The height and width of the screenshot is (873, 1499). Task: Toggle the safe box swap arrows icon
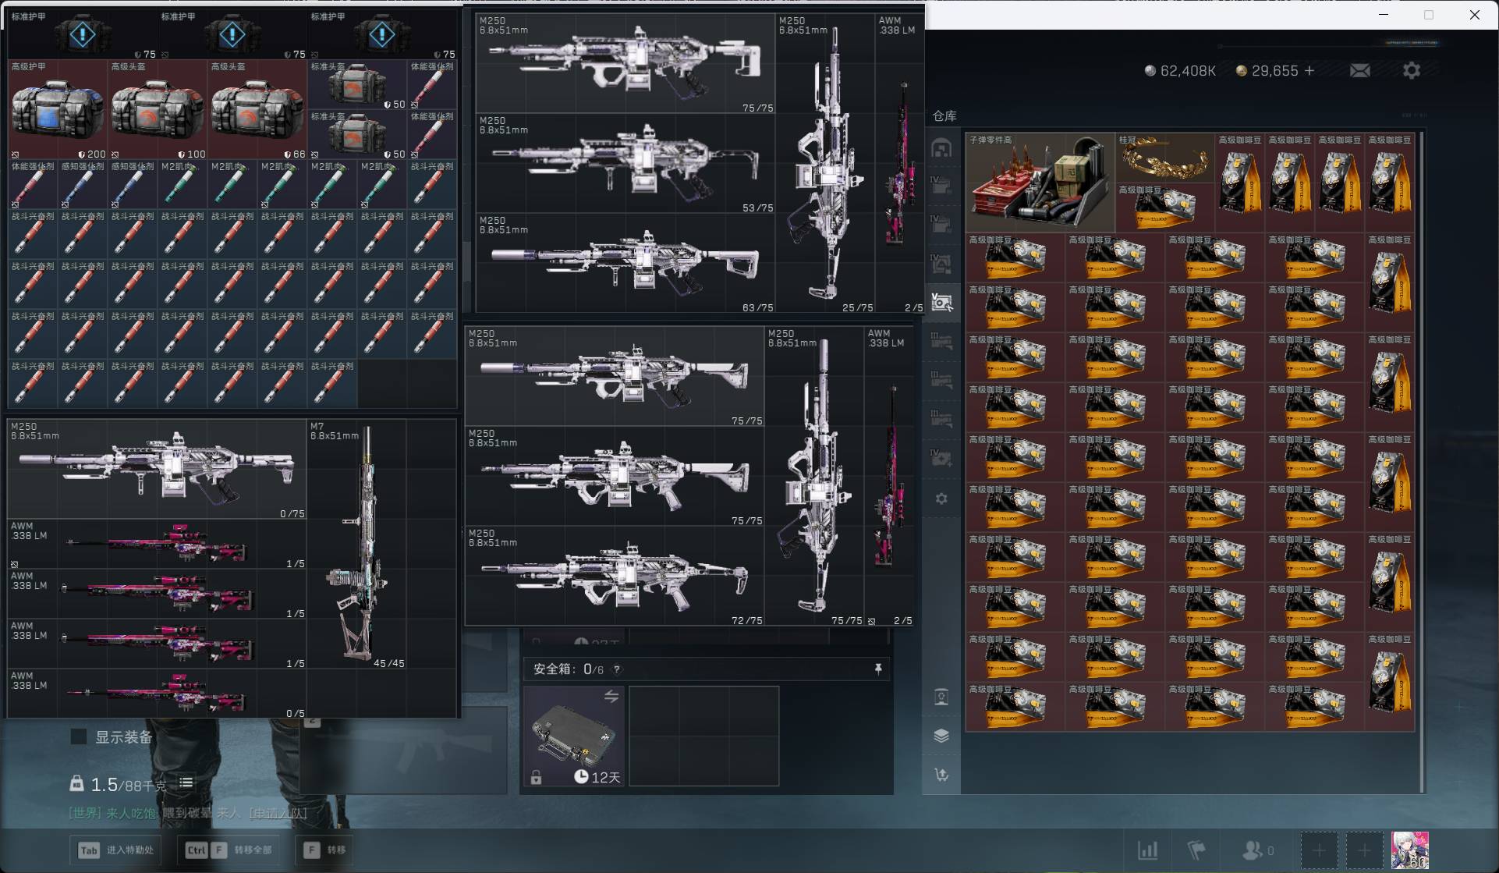click(x=611, y=697)
